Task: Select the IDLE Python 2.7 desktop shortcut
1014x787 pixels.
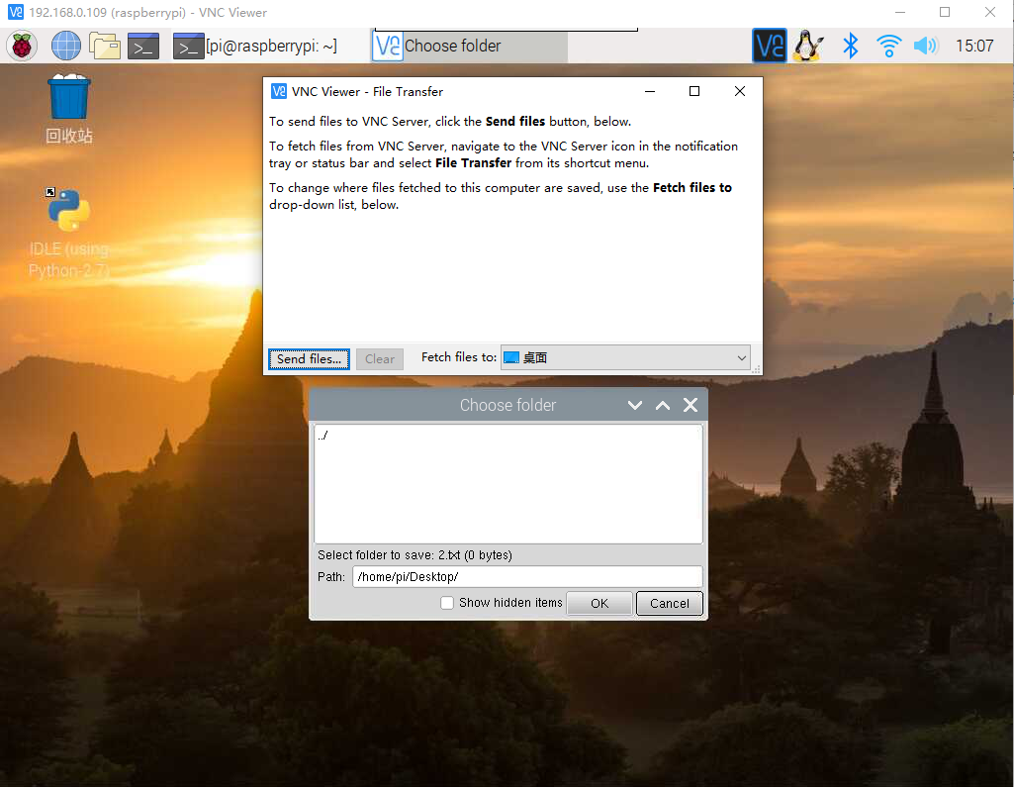Action: click(x=68, y=233)
